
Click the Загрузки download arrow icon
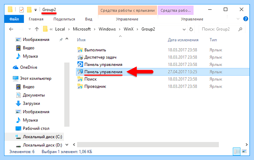(x=18, y=104)
